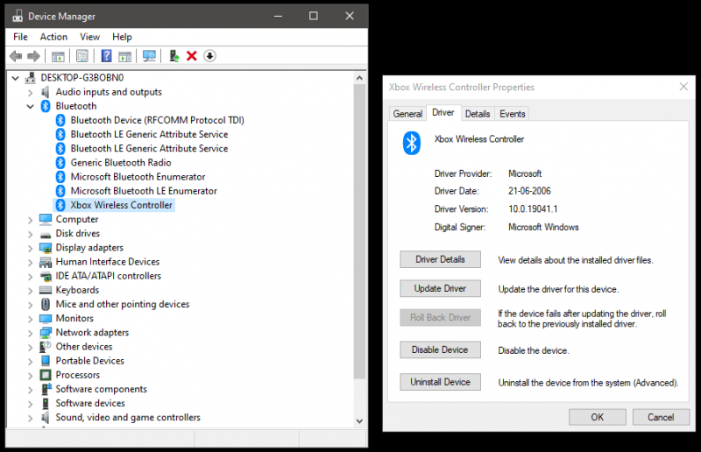Open the Help menu
Viewport: 701px width, 452px height.
pos(122,37)
